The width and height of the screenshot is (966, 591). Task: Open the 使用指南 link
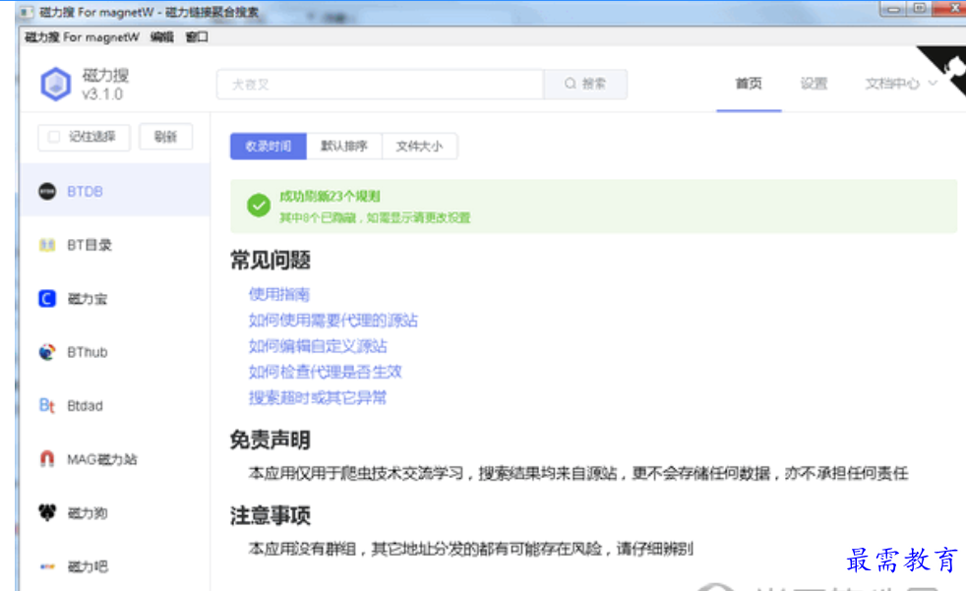click(x=279, y=294)
